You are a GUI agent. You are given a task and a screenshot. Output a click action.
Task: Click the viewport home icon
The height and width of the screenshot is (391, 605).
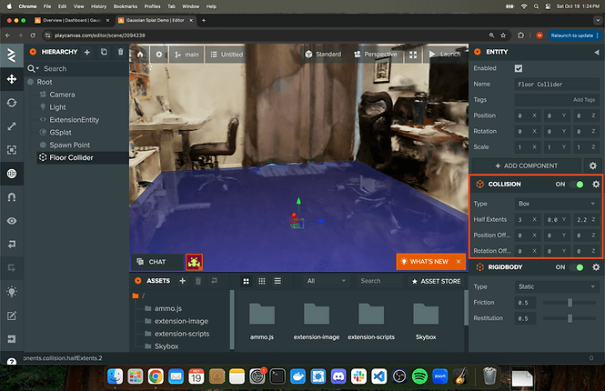(141, 55)
